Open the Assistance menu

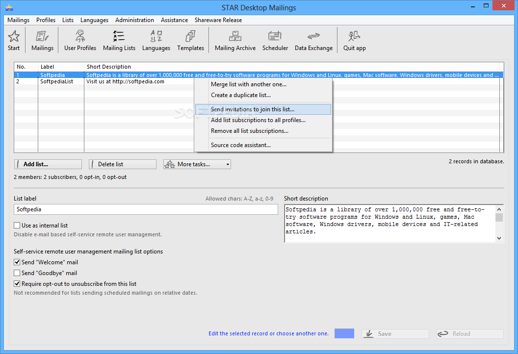pos(174,20)
